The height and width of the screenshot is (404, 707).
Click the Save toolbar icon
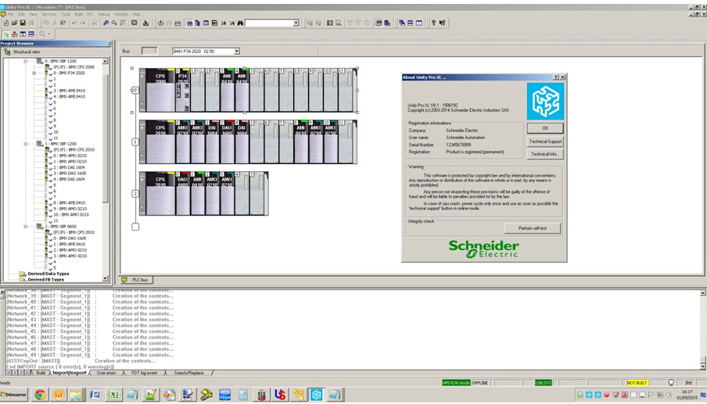[x=23, y=23]
